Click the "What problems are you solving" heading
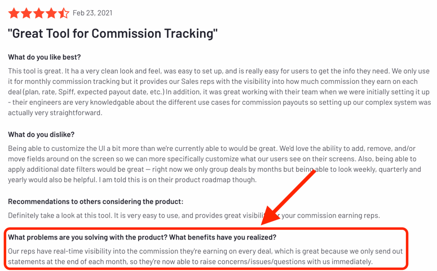The height and width of the screenshot is (271, 437). click(142, 237)
